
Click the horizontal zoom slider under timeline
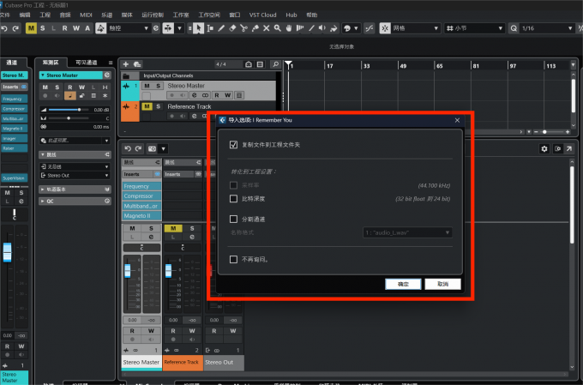tap(552, 132)
